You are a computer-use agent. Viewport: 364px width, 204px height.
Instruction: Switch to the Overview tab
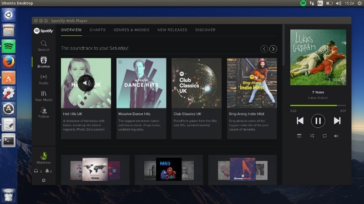coord(71,30)
